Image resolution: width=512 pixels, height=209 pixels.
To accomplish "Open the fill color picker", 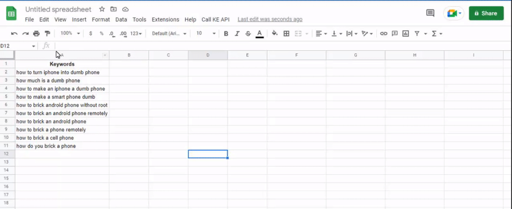I will (274, 34).
